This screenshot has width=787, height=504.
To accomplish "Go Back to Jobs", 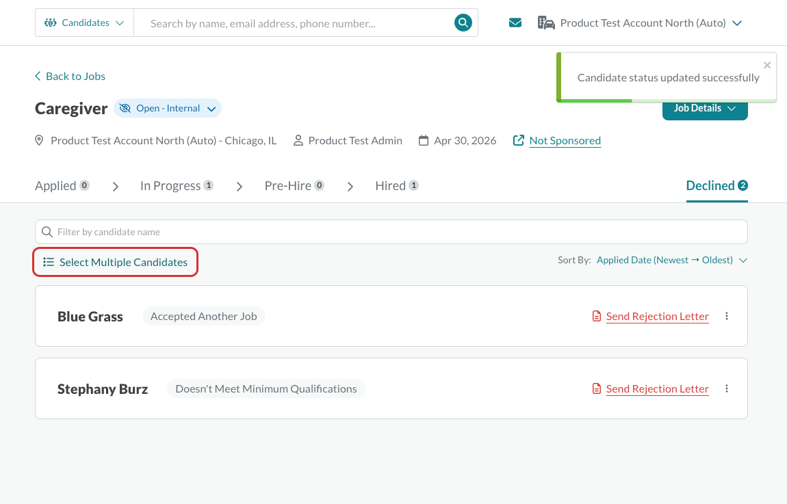I will pos(70,76).
